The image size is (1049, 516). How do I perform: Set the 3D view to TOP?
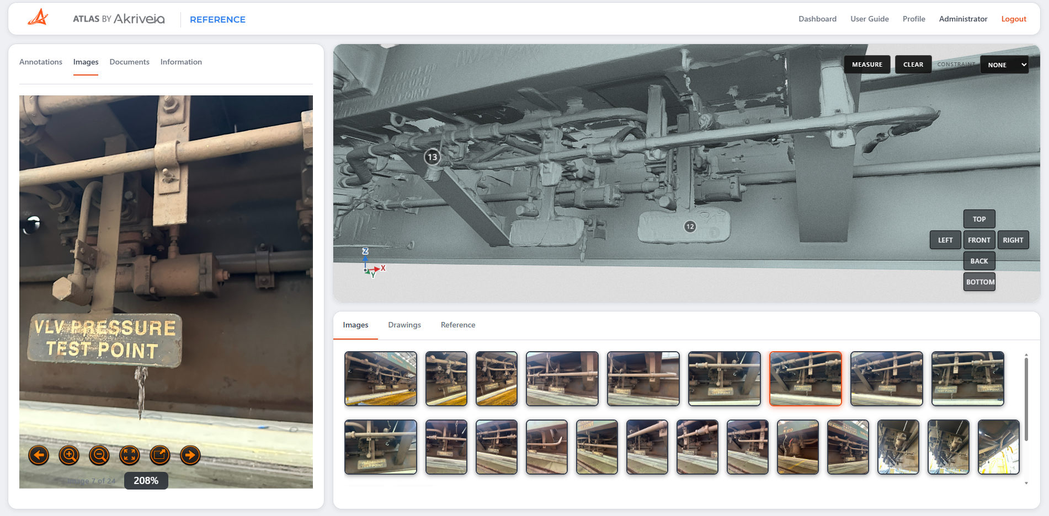pos(979,219)
